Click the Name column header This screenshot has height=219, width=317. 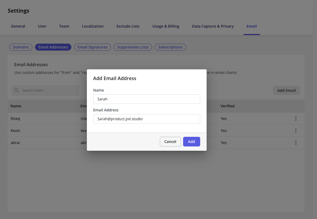16,106
